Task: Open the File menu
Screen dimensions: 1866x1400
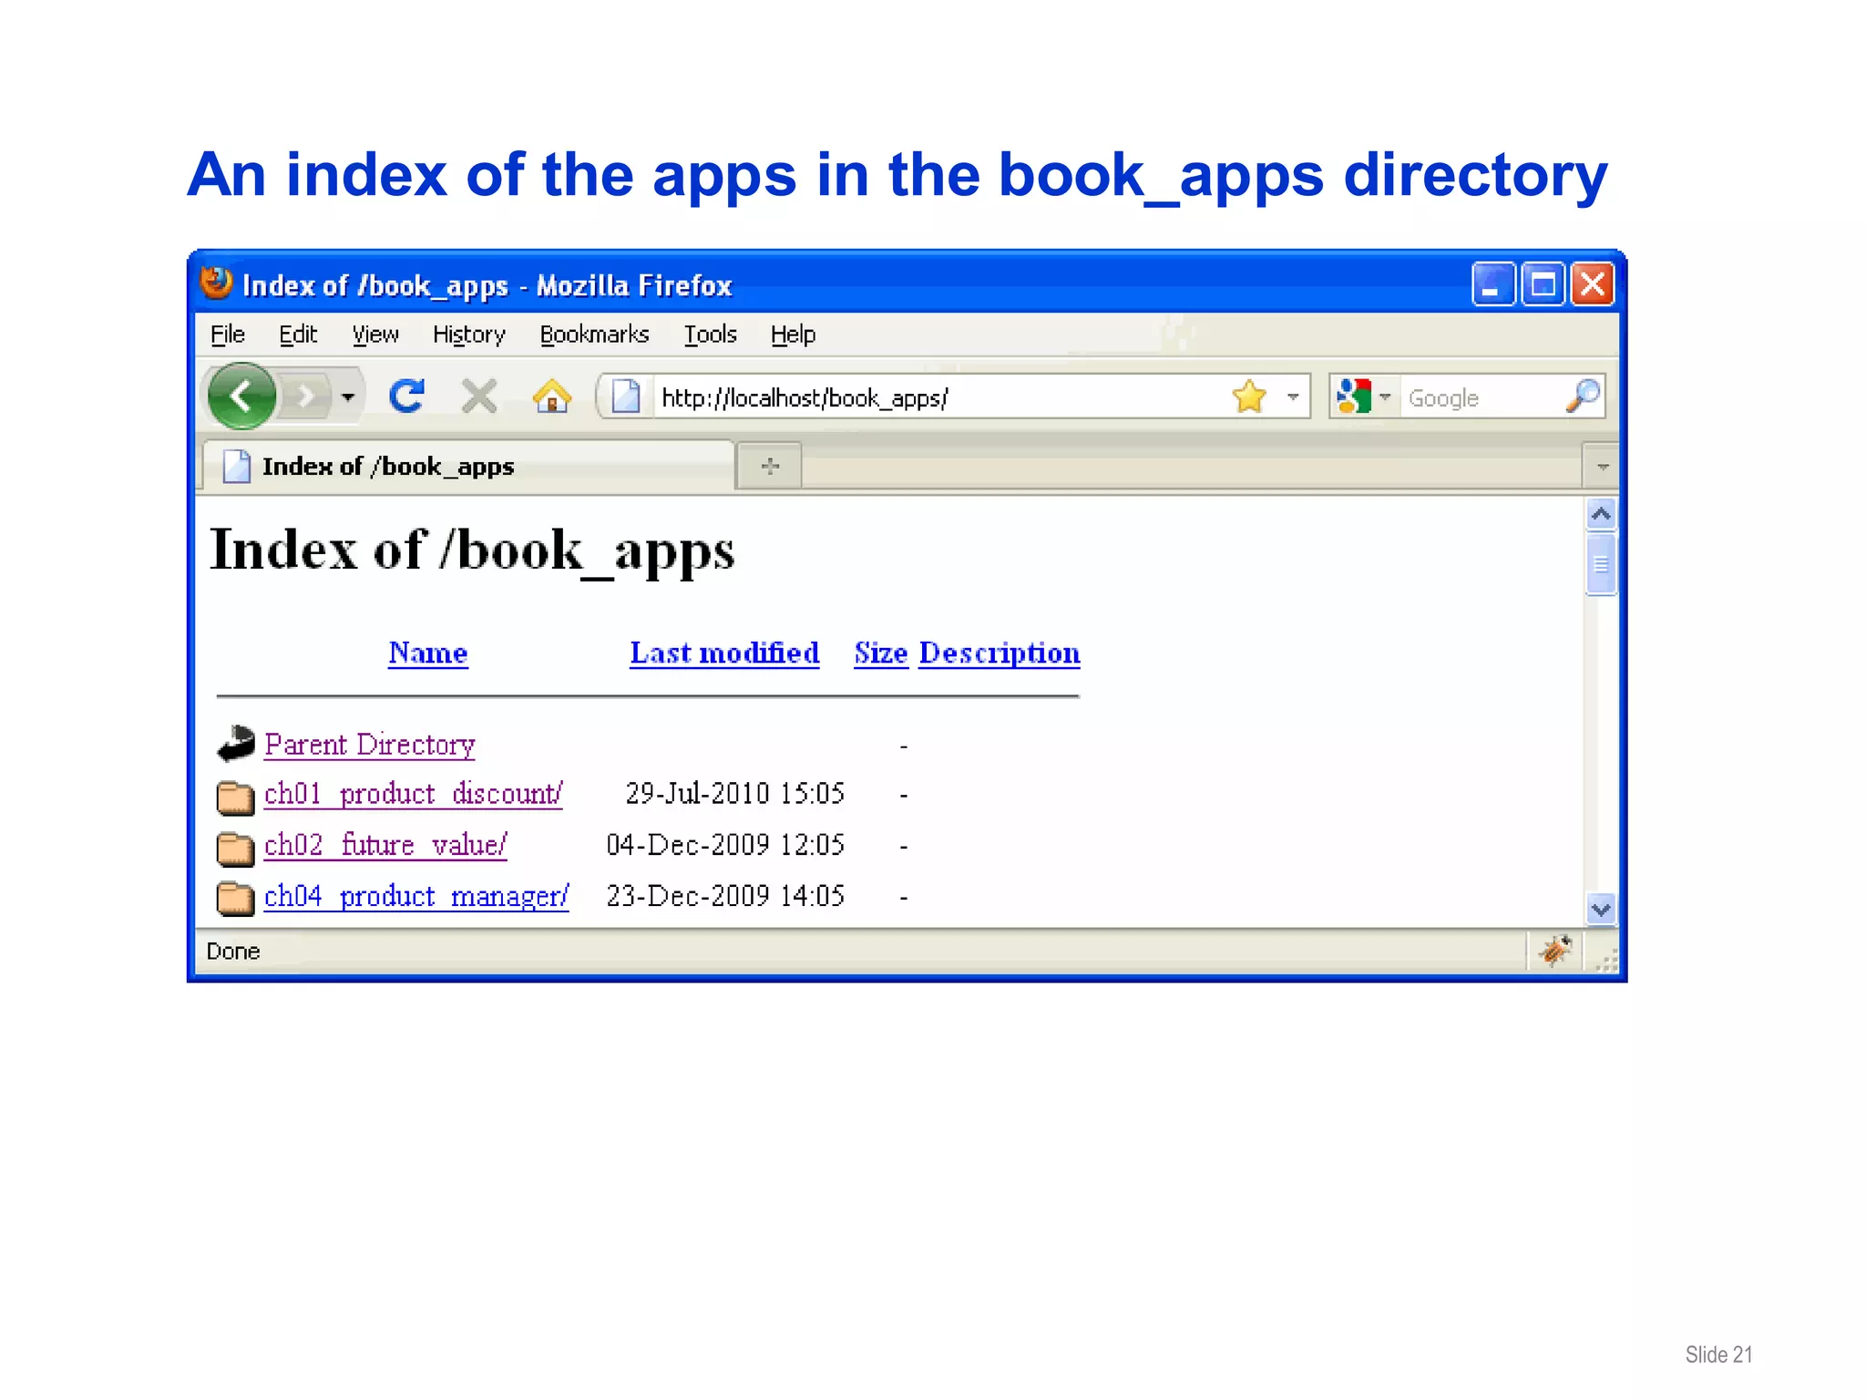Action: (x=228, y=335)
